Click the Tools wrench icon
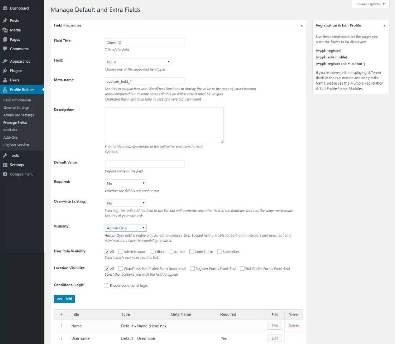The width and height of the screenshot is (395, 344). (5, 155)
